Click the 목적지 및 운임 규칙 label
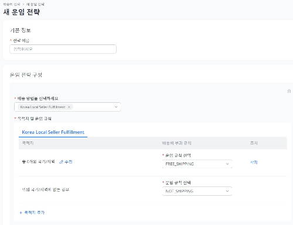The image size is (293, 225). pyautogui.click(x=35, y=119)
